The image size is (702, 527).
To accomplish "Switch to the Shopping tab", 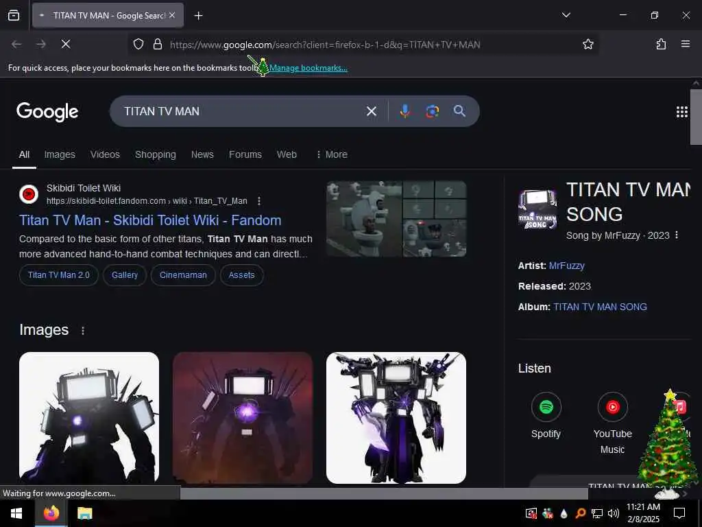I will click(x=156, y=154).
